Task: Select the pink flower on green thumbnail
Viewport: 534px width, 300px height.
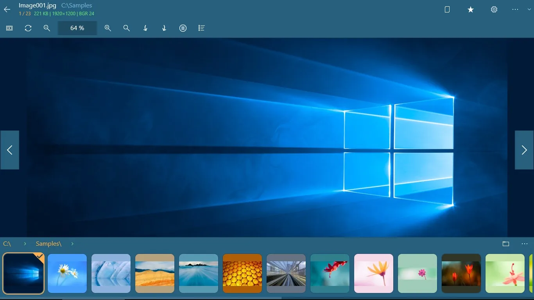Action: click(505, 273)
